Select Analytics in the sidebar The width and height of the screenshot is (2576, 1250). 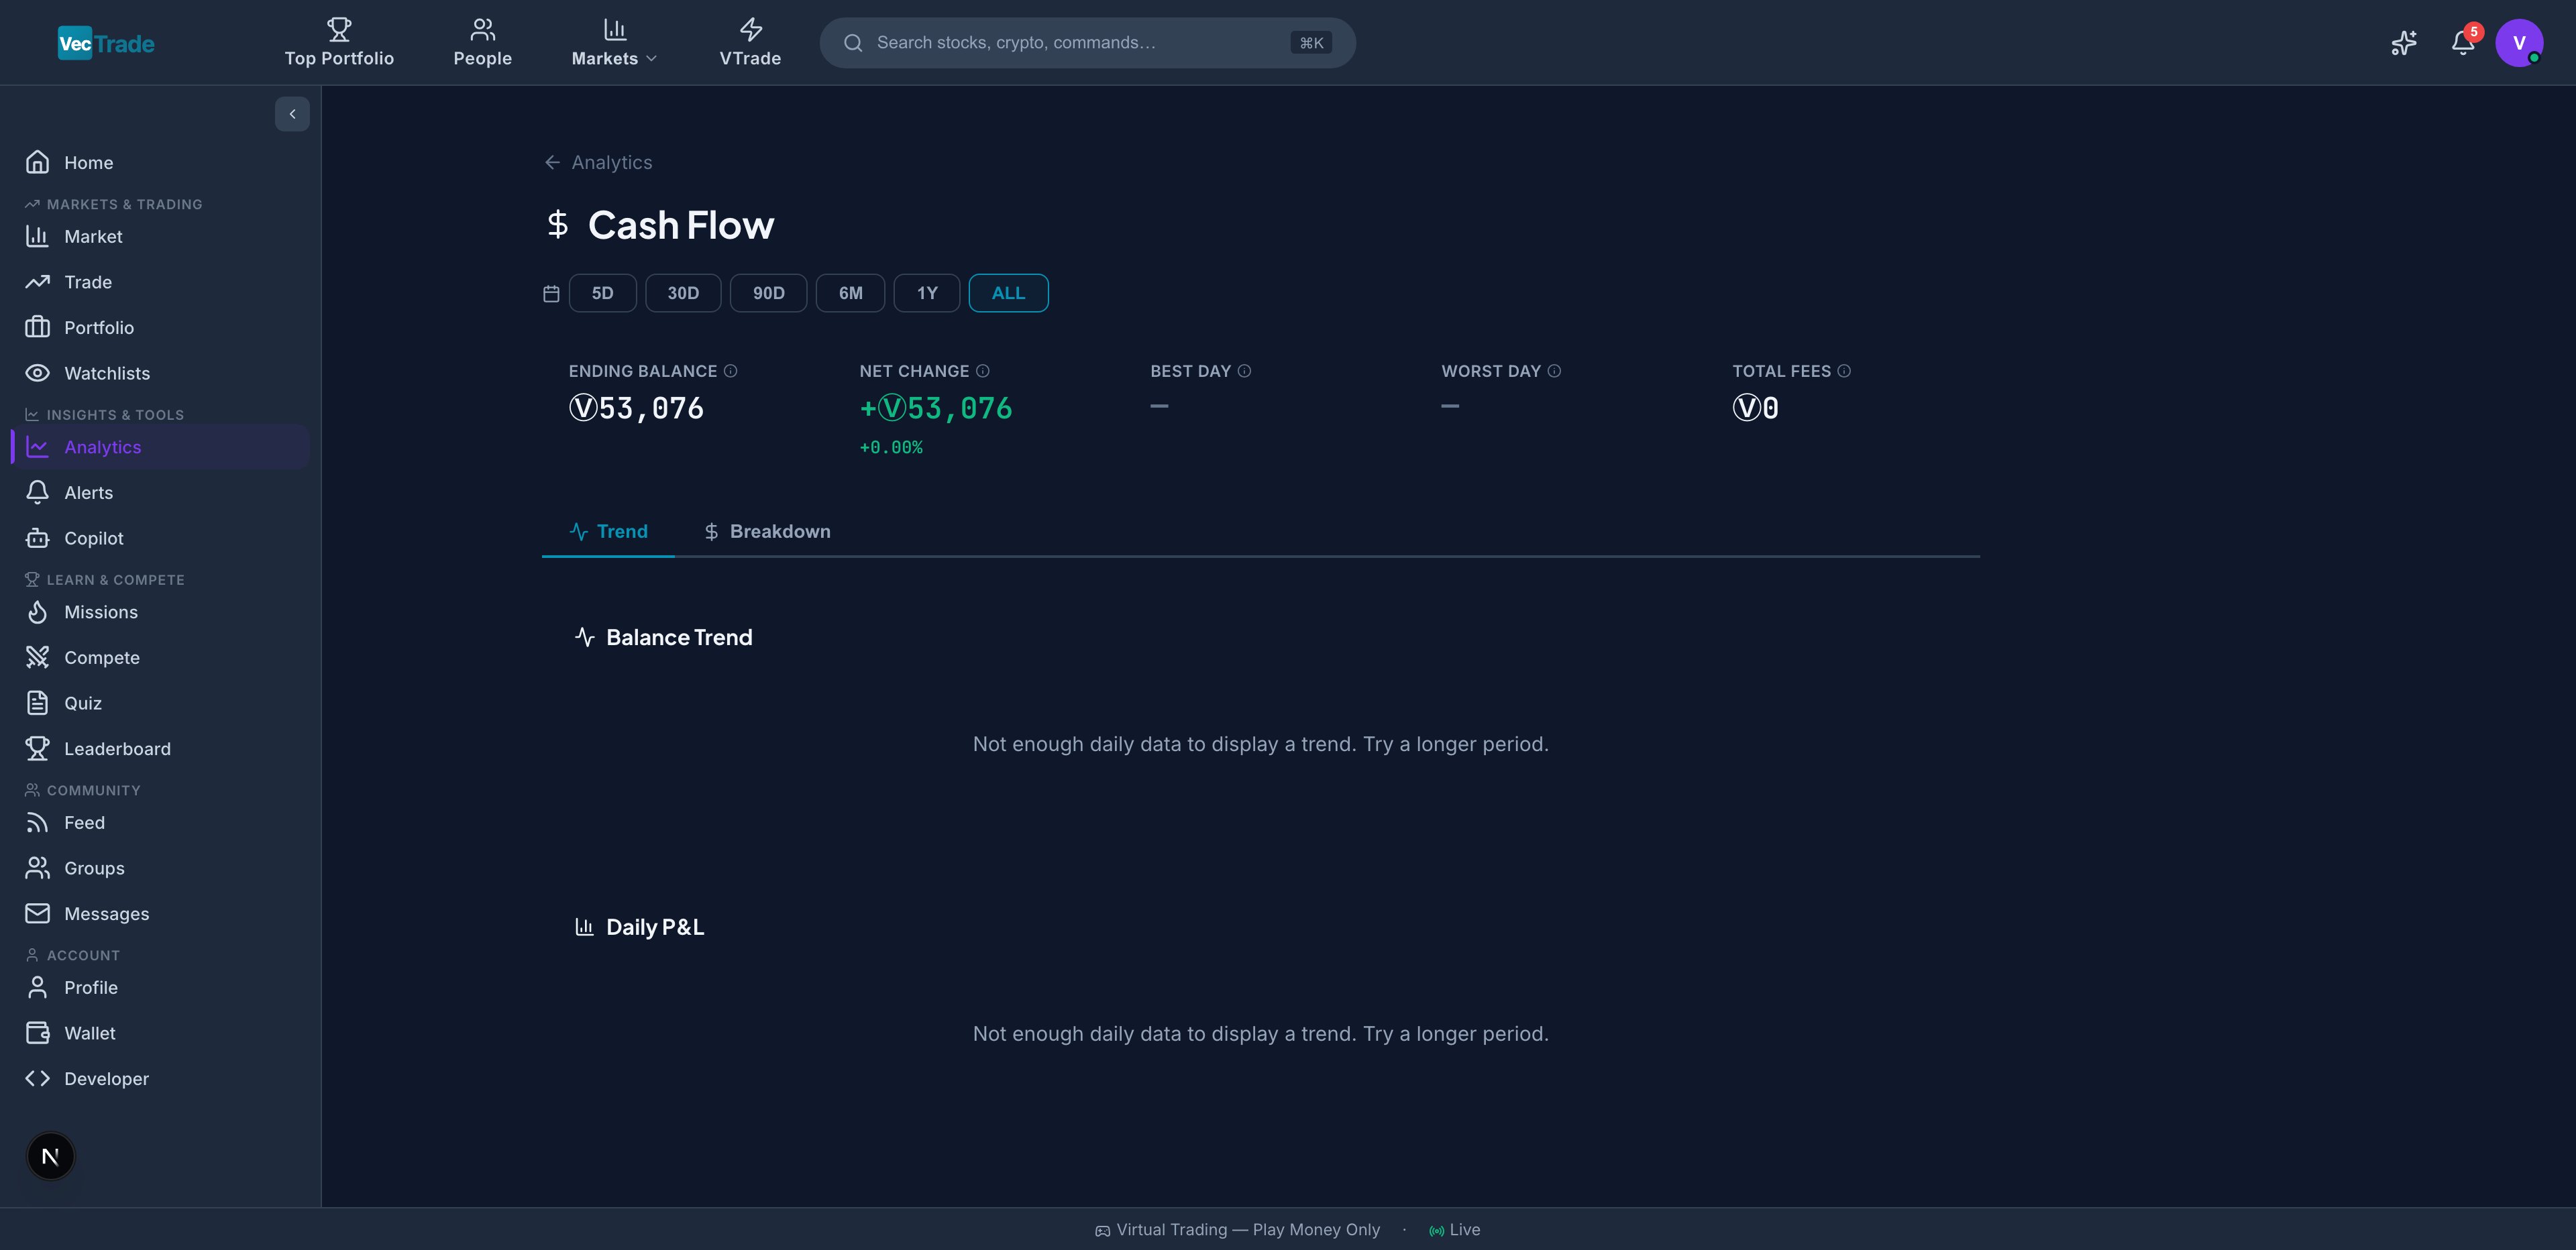(x=160, y=447)
